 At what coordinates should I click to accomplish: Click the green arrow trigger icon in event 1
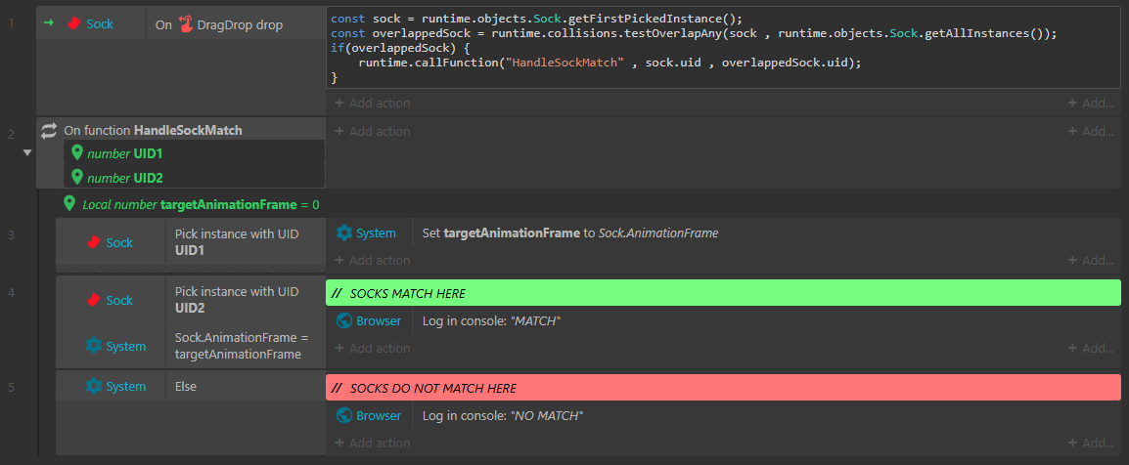[48, 23]
